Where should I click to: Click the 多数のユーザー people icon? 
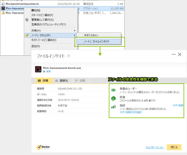click(x=113, y=90)
